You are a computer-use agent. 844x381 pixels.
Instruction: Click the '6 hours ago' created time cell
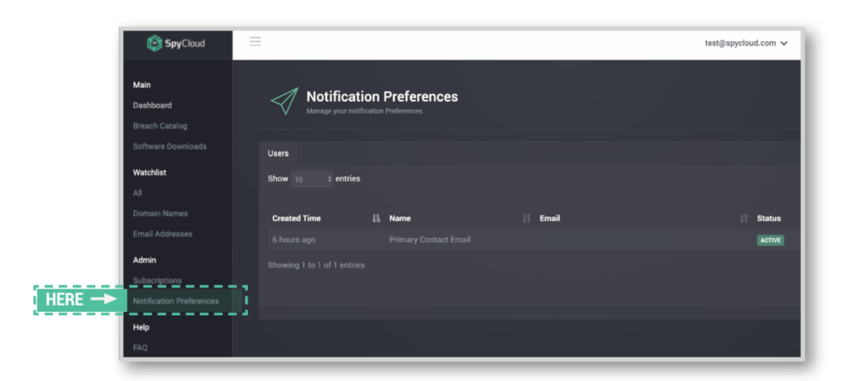(294, 240)
